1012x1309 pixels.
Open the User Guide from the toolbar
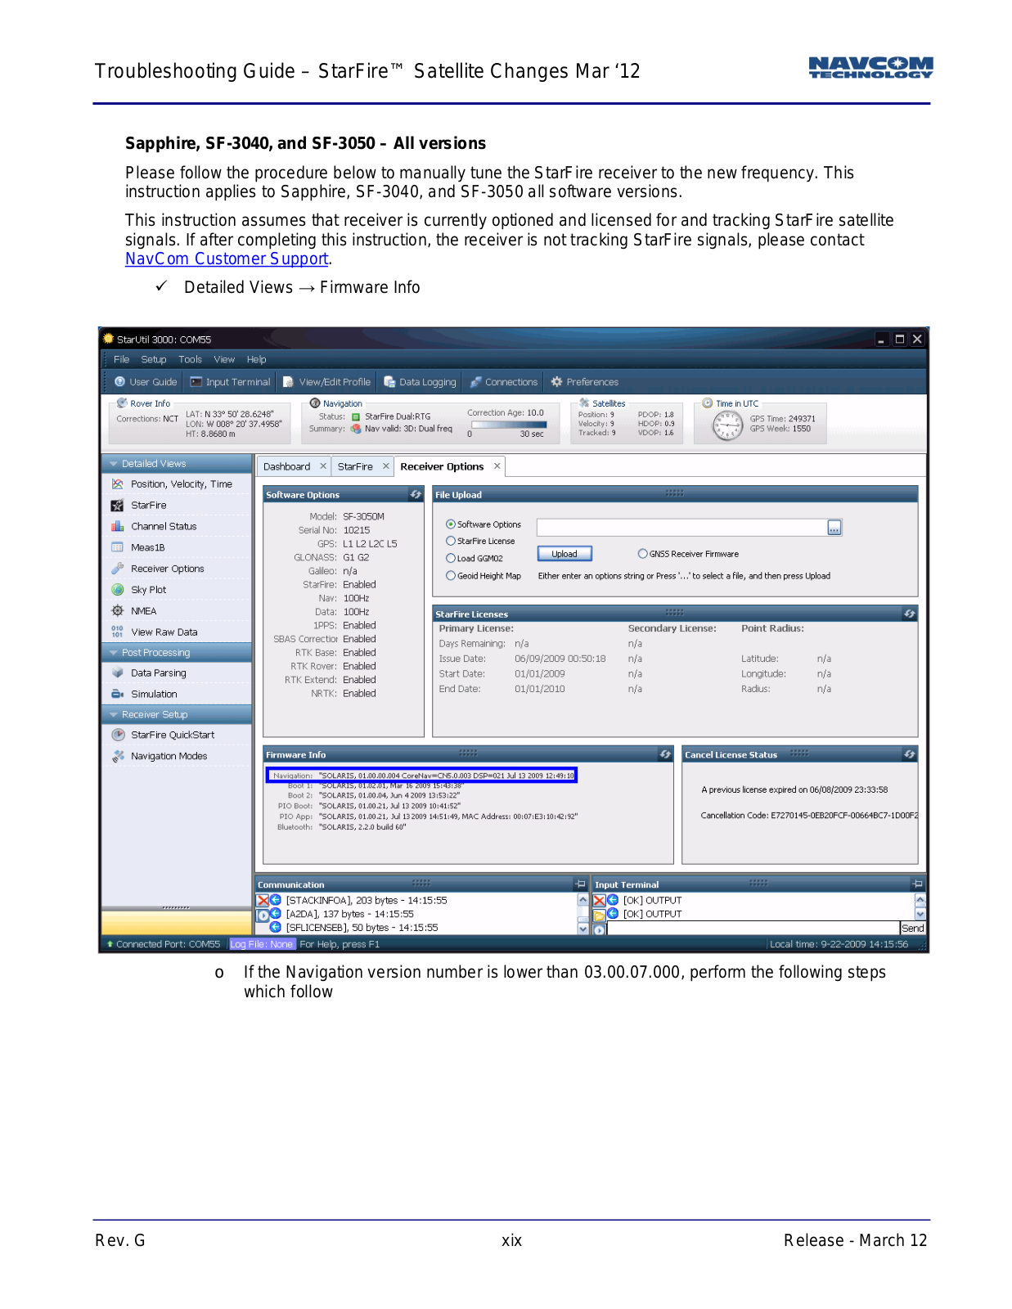tap(146, 382)
